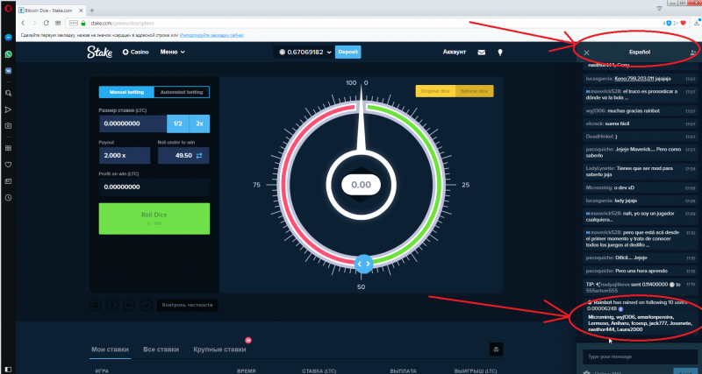Click the bet amount 0.00000000 field
Screen dimensions: 702x374
point(133,123)
